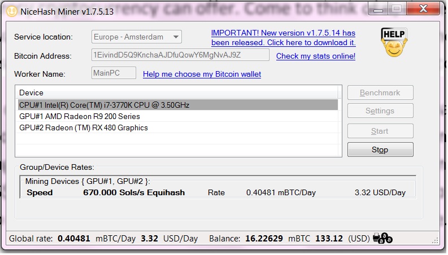
Task: Click the Global rate 0.40481 status value
Action: [x=73, y=239]
